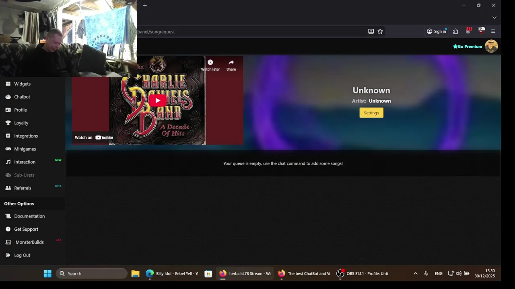Click the taskbar Search box

92,274
